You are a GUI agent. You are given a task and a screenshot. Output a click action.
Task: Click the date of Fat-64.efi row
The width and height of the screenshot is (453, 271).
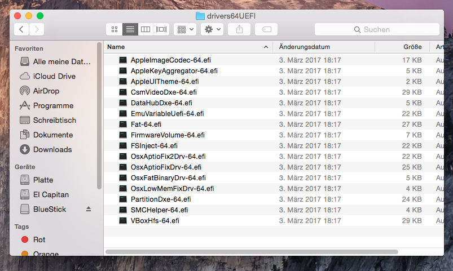pyautogui.click(x=310, y=124)
